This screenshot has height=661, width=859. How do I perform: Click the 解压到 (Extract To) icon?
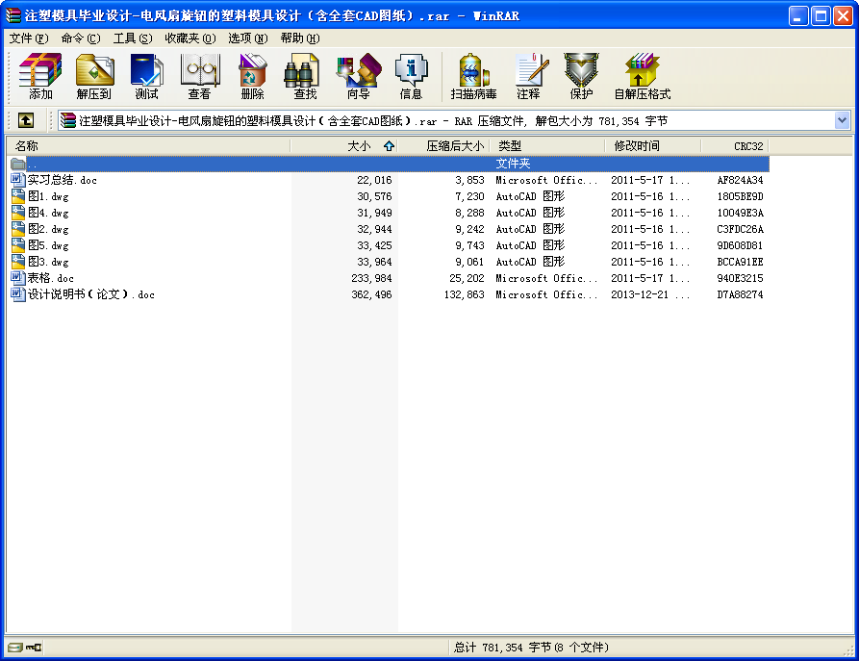click(x=94, y=76)
